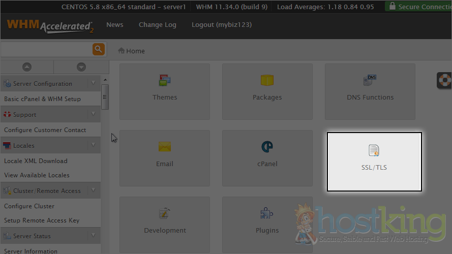
Task: Focus the sidebar search input field
Action: [x=46, y=49]
